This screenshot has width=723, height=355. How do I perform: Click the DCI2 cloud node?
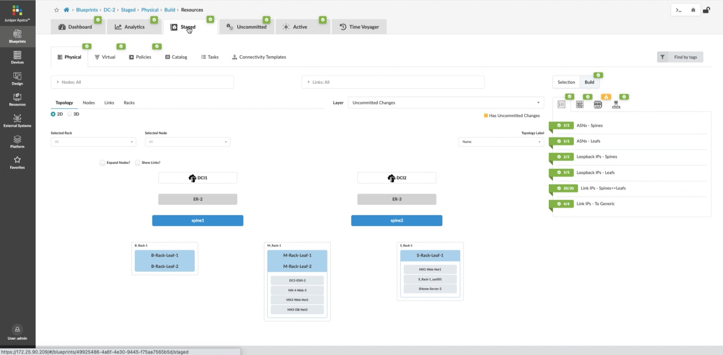397,178
